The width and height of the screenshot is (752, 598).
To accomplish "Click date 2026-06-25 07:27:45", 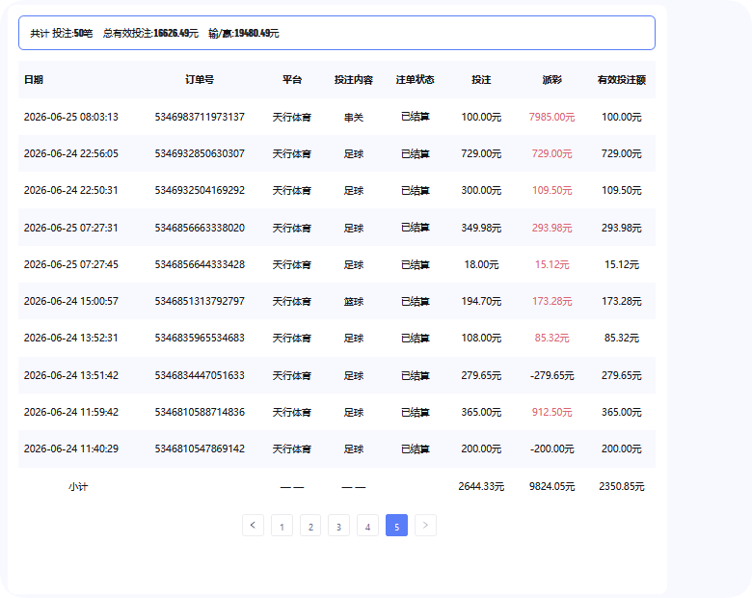I will tap(71, 264).
